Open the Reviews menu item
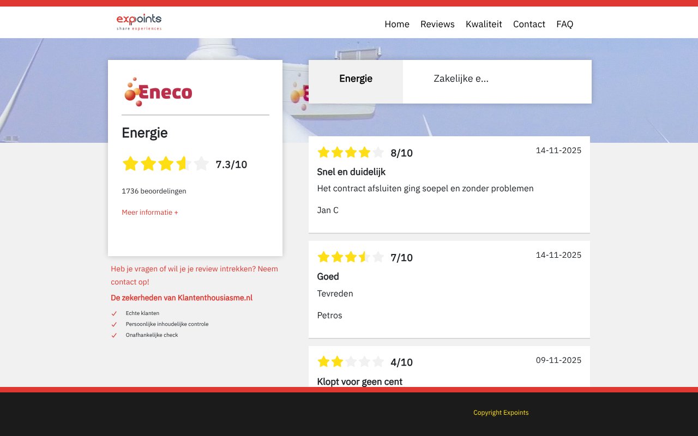 437,24
